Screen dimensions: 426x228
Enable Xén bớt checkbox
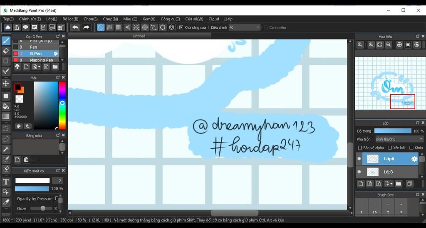click(x=390, y=148)
